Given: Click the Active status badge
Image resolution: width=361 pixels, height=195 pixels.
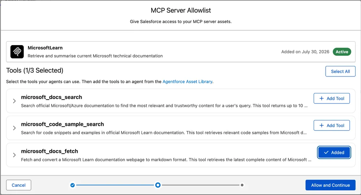Looking at the screenshot, I should coord(342,52).
